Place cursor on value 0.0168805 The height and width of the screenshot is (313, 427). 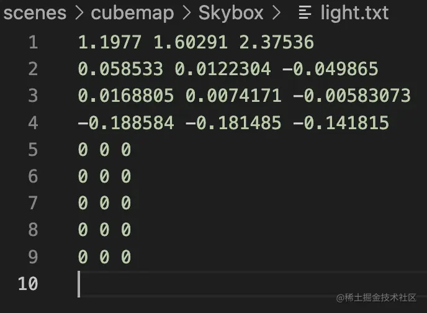(126, 96)
